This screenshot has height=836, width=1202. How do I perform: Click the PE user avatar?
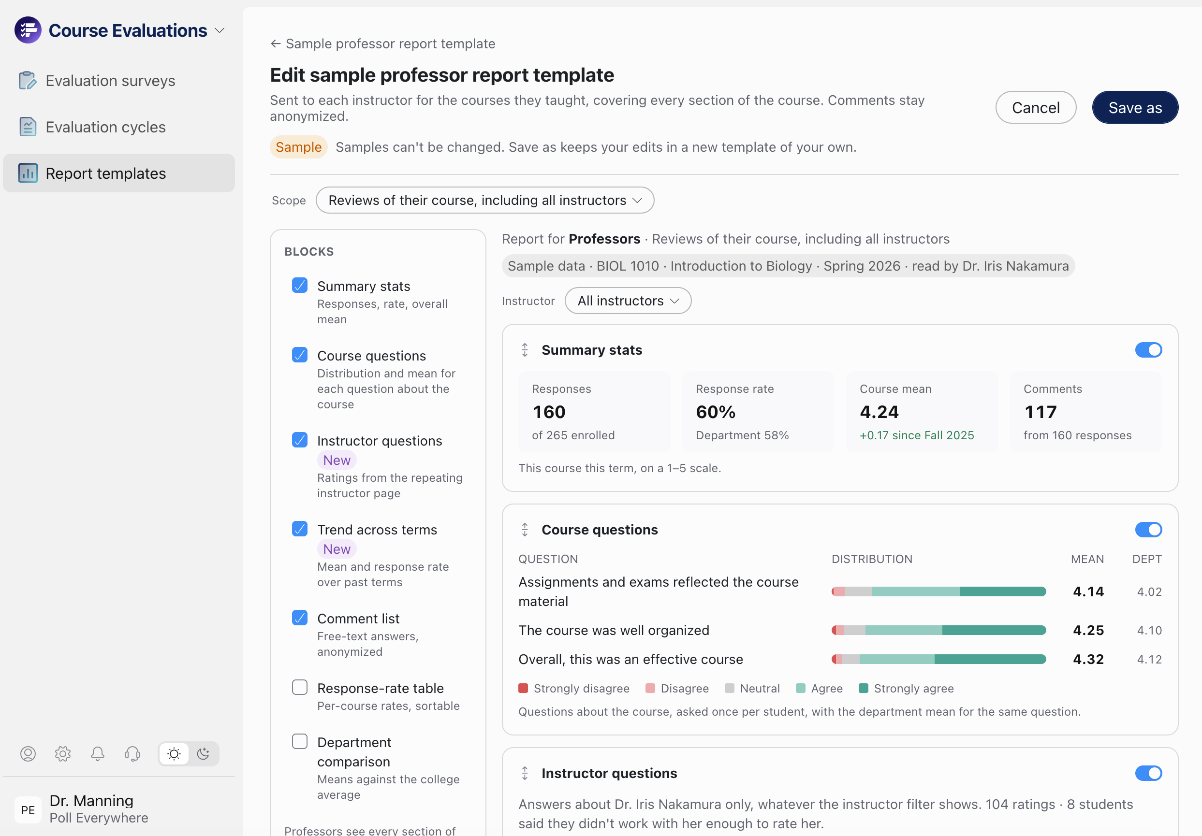pyautogui.click(x=28, y=810)
